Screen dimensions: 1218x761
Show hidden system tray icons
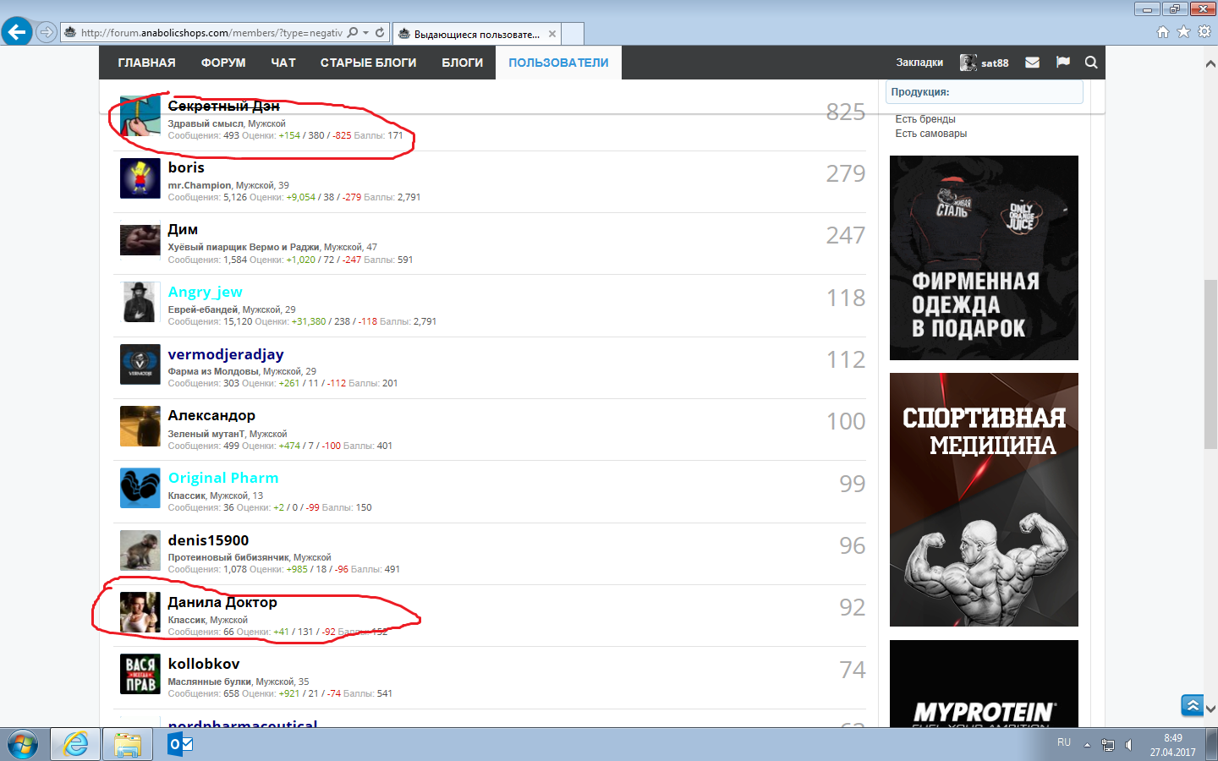(1087, 745)
